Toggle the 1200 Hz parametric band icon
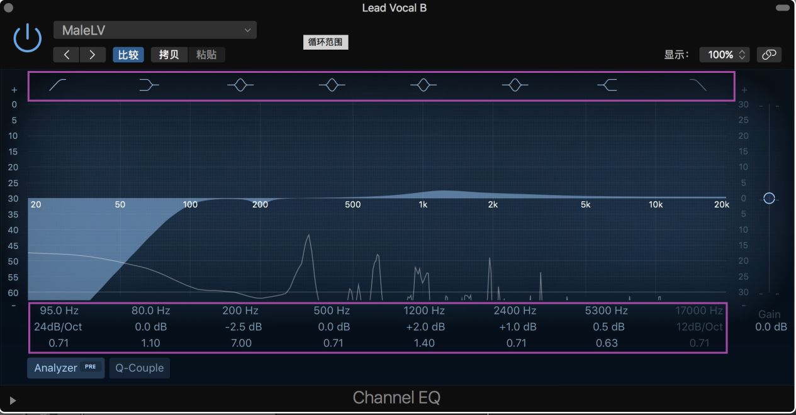796x415 pixels. click(423, 86)
